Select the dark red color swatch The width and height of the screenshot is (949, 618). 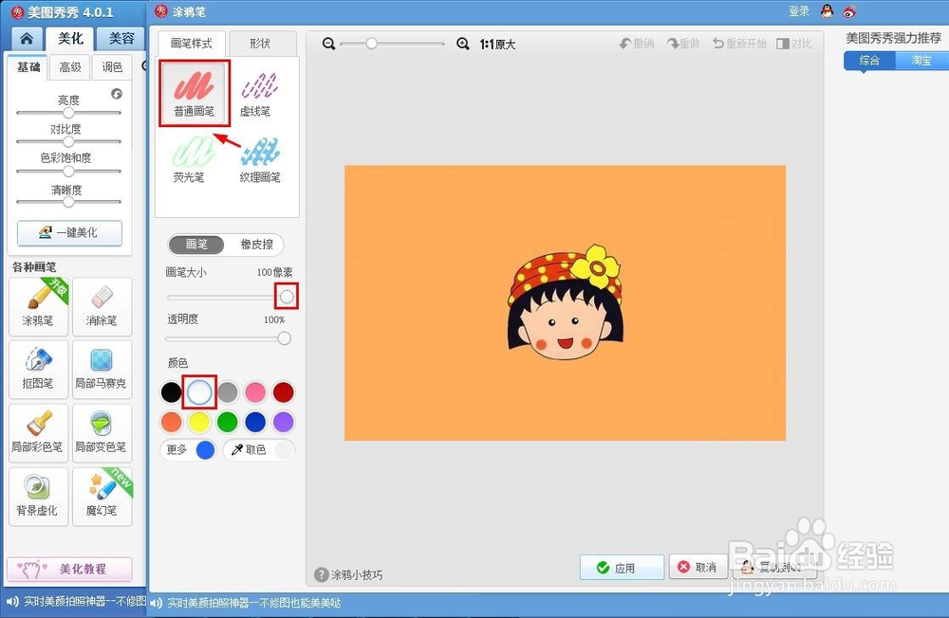(x=283, y=392)
